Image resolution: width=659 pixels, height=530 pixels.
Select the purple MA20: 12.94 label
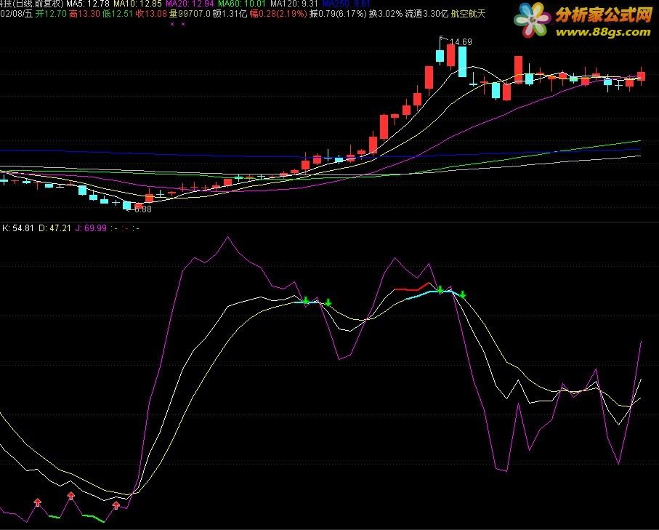[x=190, y=4]
